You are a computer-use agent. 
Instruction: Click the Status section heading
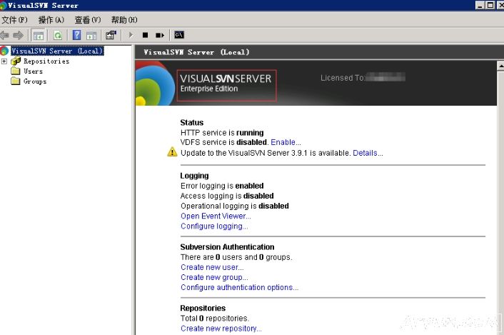point(192,122)
